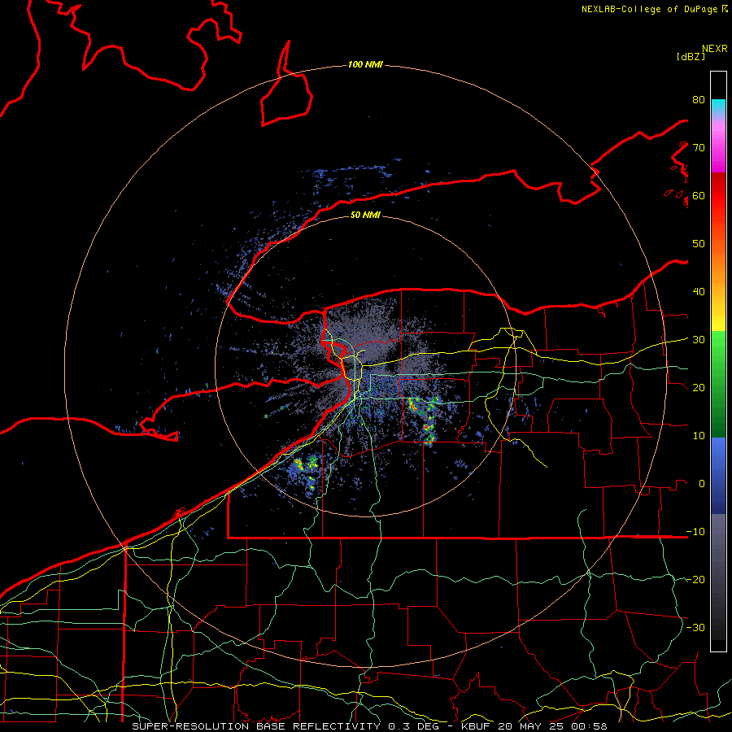732x732 pixels.
Task: Click the 100 NMI range ring label
Action: (365, 64)
